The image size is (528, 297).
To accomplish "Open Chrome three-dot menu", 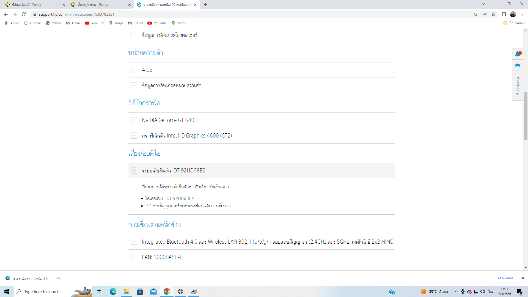I will 522,14.
